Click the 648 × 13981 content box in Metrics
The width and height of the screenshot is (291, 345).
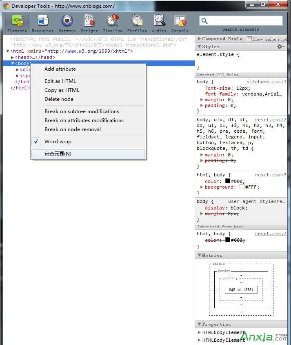[x=241, y=290]
